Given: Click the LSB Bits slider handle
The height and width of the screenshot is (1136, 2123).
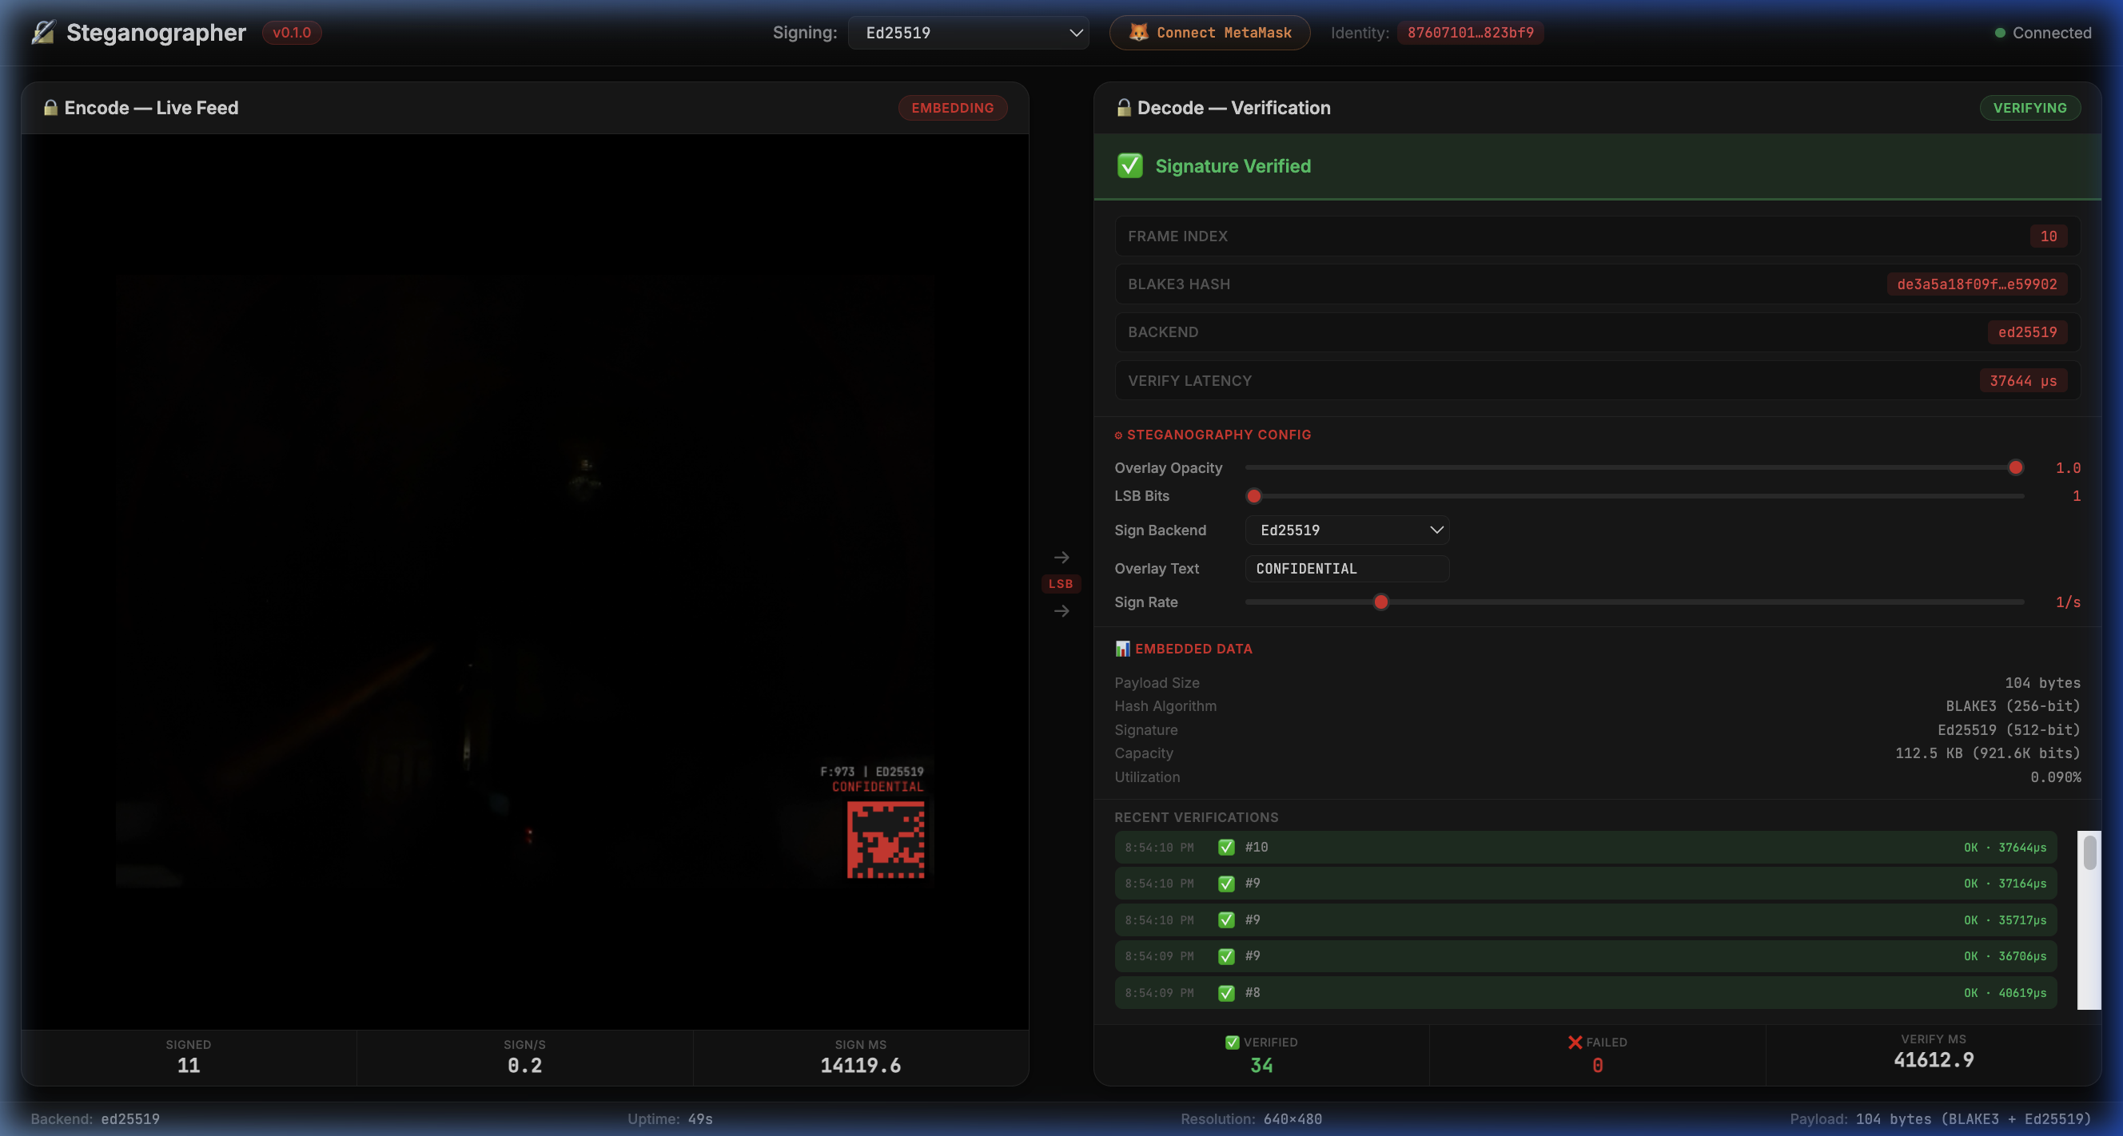Looking at the screenshot, I should [1253, 496].
